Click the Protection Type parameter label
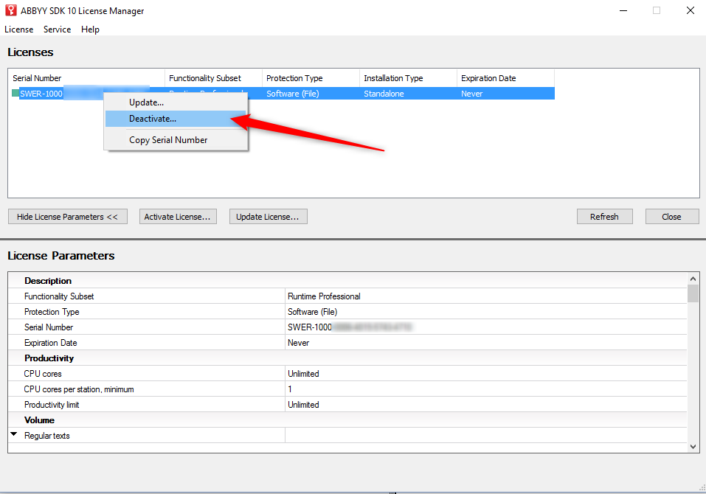The height and width of the screenshot is (494, 706). (52, 312)
